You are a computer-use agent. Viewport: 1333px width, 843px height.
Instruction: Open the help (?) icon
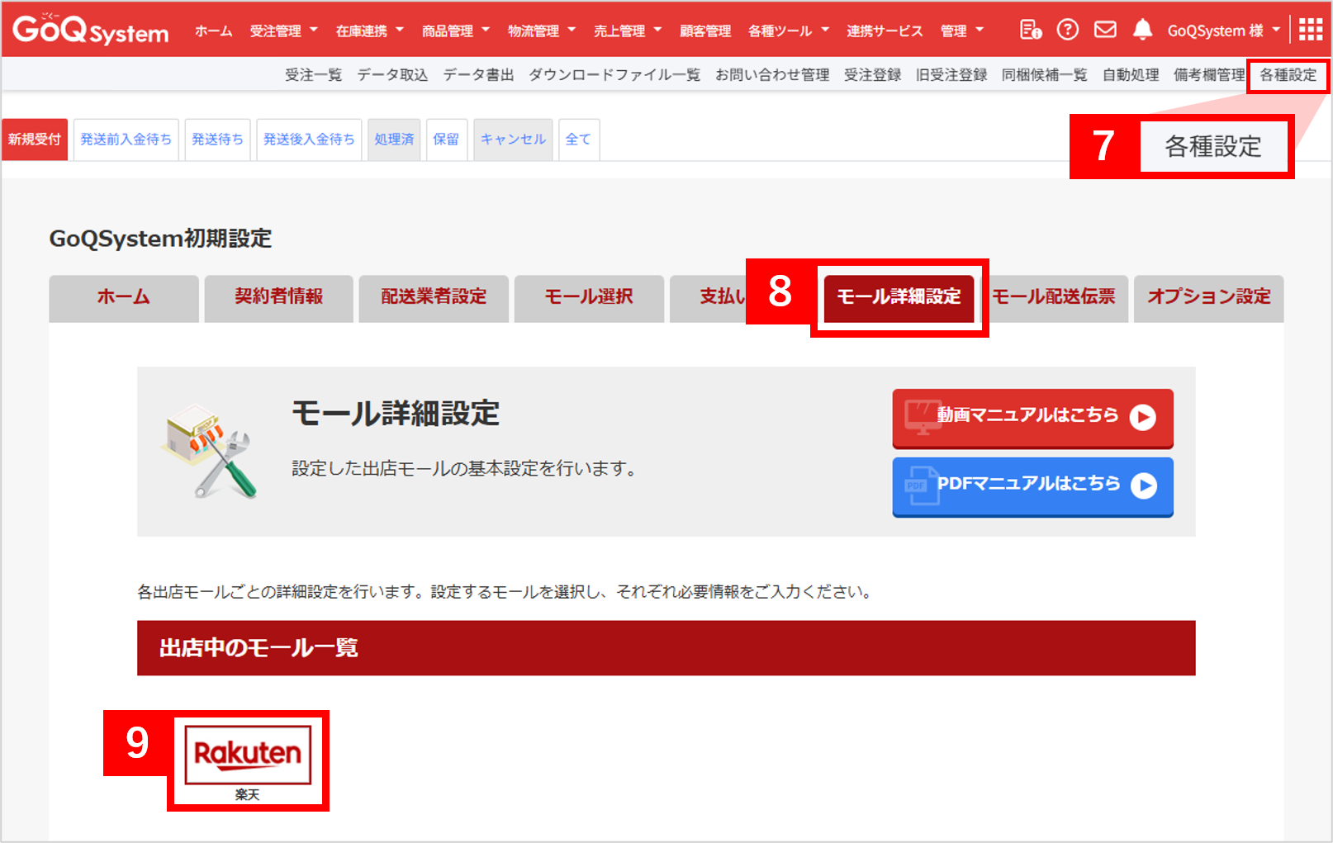point(1068,30)
